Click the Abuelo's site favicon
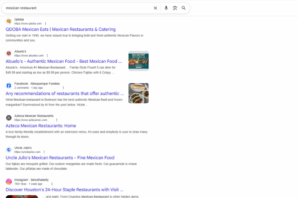 tap(9, 53)
